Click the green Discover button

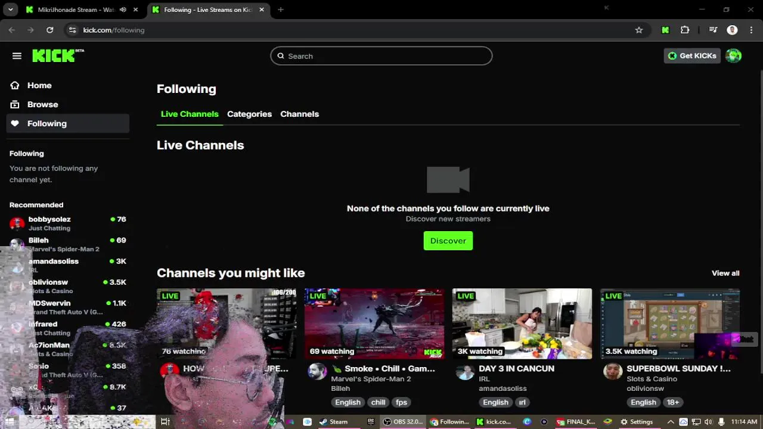448,241
